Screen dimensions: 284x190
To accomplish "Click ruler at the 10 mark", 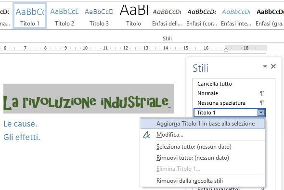I will (x=85, y=48).
